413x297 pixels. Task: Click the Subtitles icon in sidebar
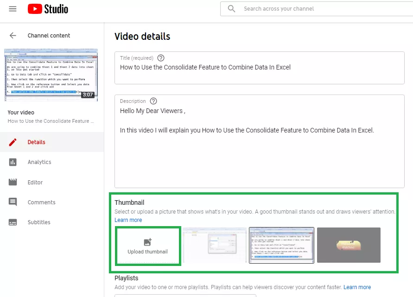click(13, 222)
